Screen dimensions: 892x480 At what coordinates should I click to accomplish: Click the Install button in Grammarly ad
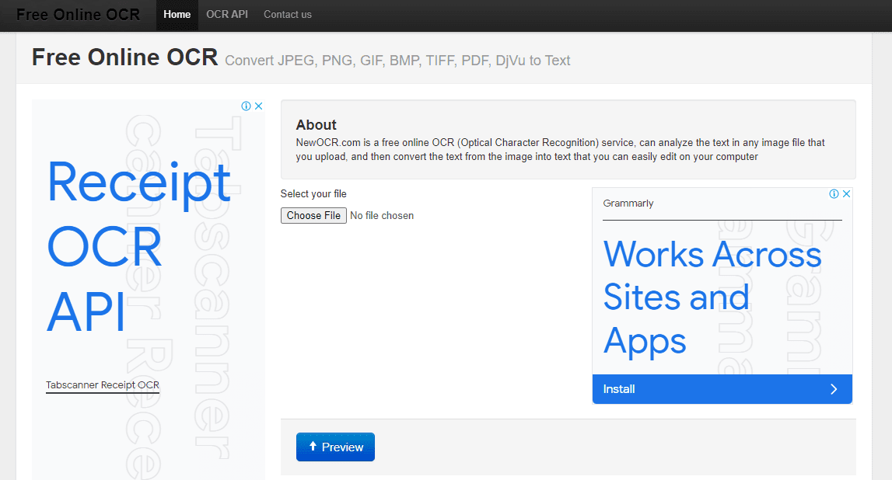[722, 389]
